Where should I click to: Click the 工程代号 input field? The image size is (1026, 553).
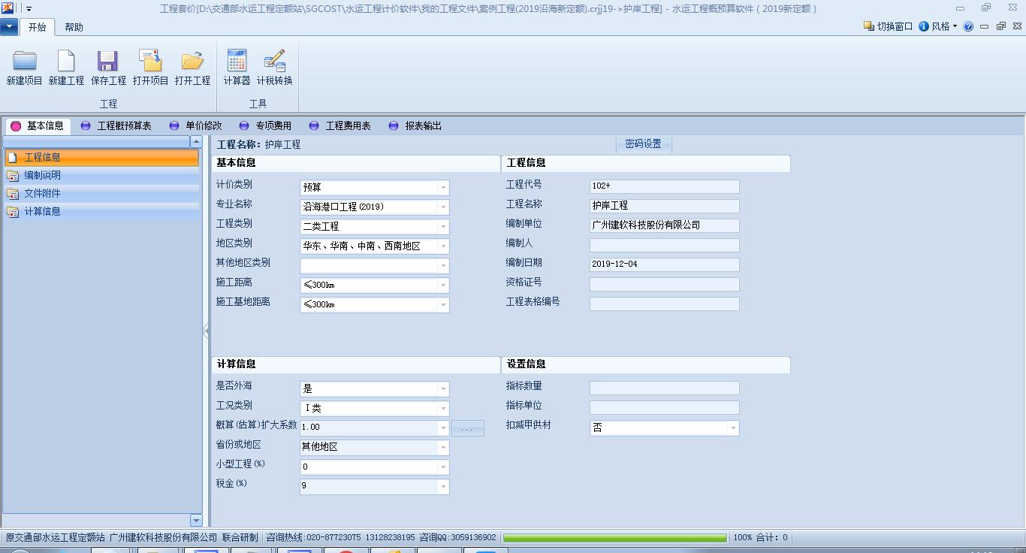pos(665,186)
